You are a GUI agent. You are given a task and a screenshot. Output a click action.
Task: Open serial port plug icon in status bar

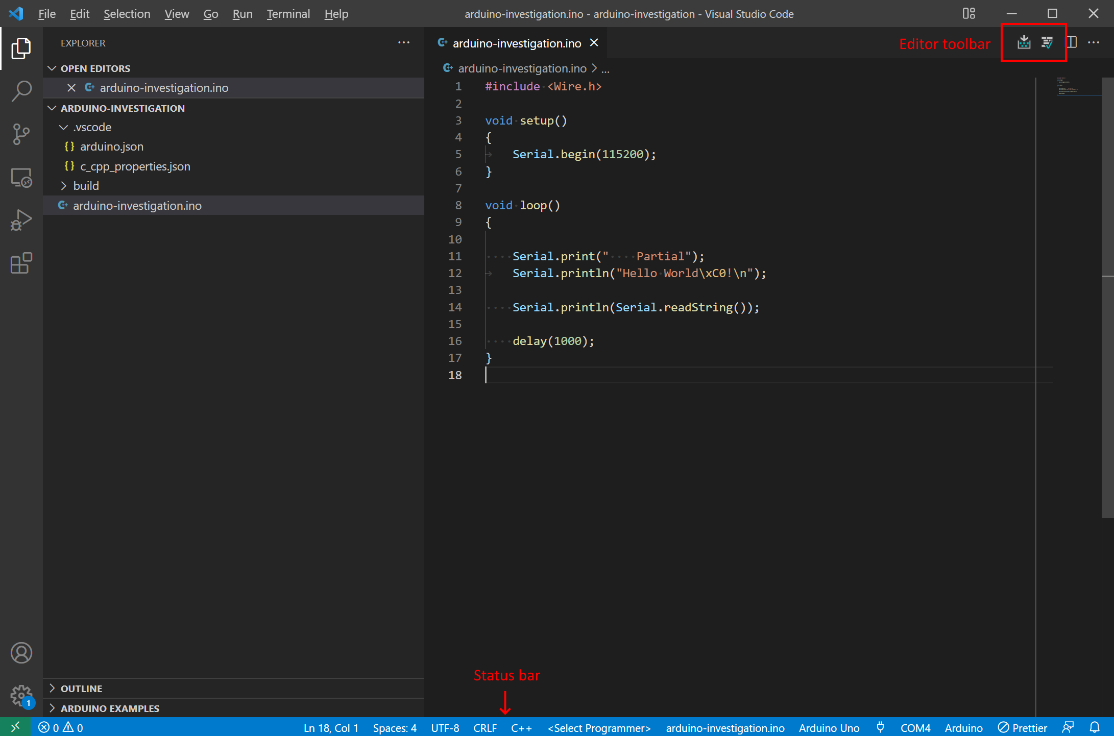coord(880,727)
